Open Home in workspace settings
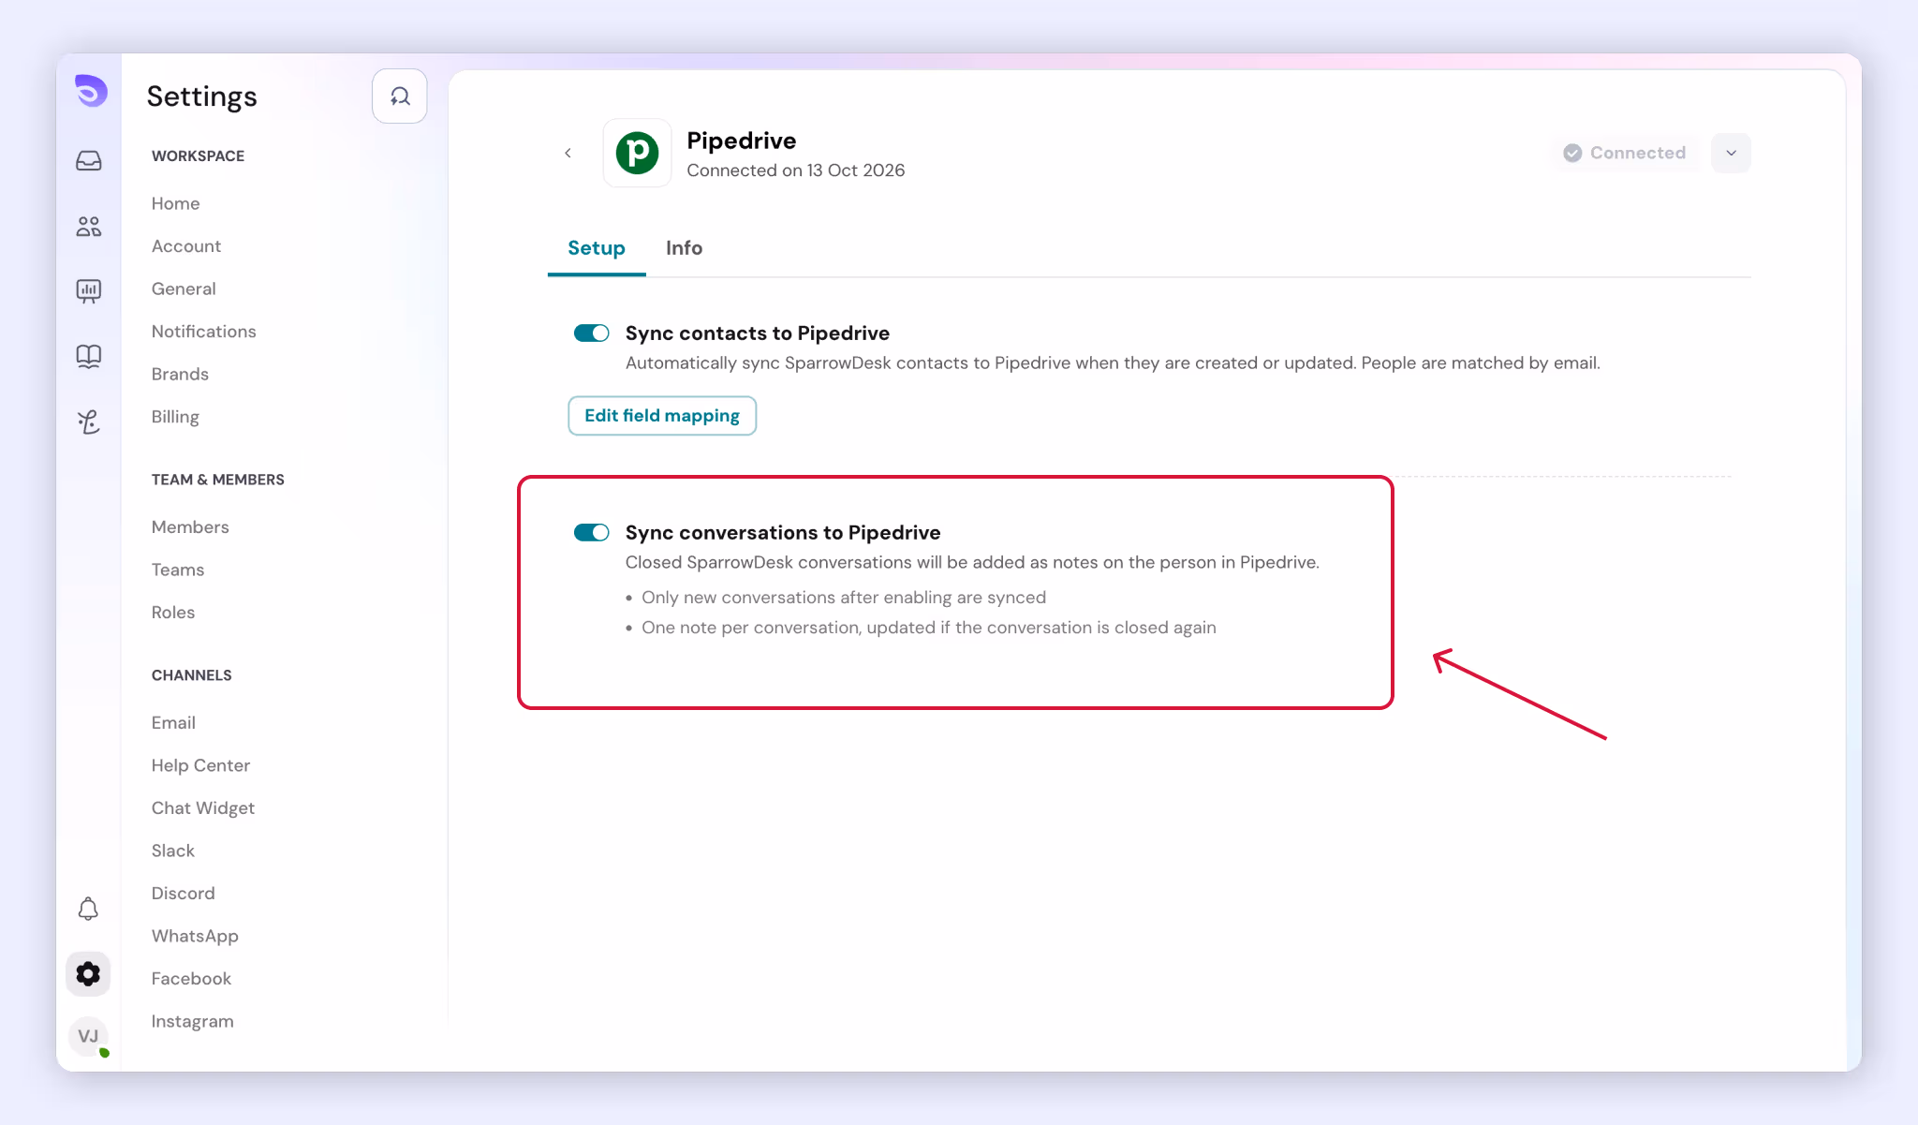Image resolution: width=1918 pixels, height=1125 pixels. pyautogui.click(x=176, y=203)
